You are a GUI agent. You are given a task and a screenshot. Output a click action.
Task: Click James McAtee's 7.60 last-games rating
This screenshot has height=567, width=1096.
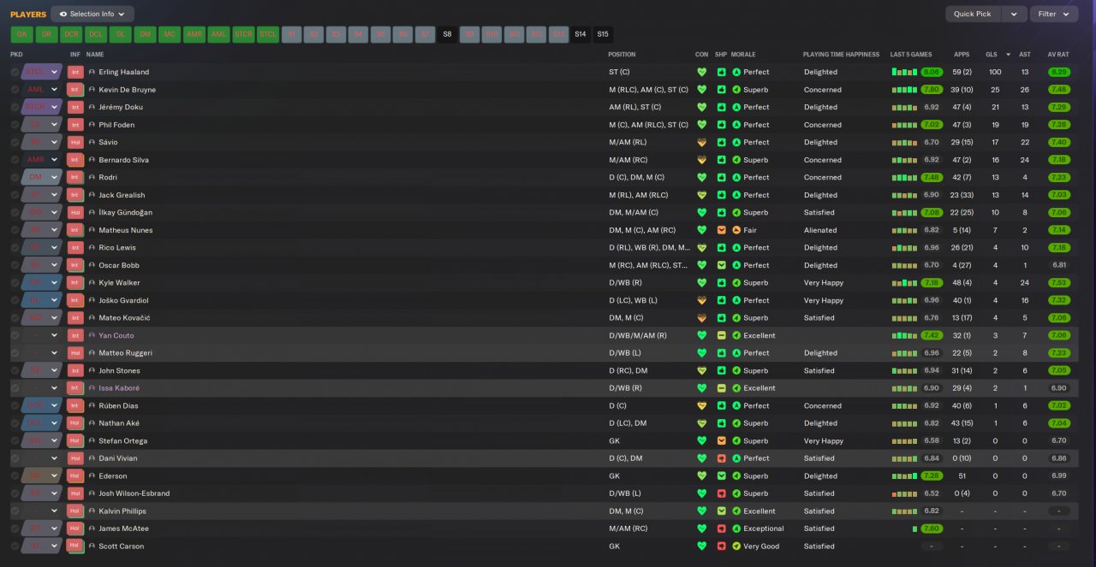click(932, 529)
